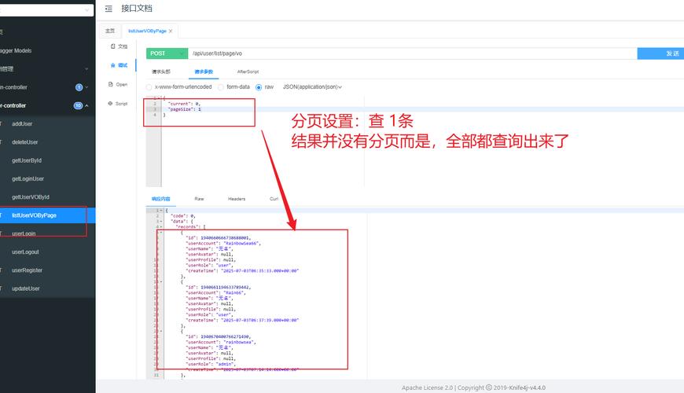Select x-www-form-urlencoded radio option

point(149,87)
